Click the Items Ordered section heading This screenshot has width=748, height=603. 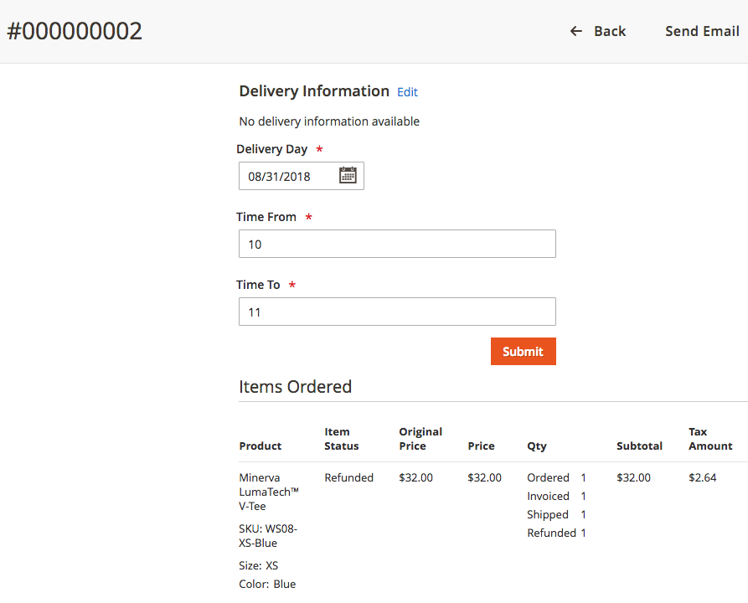point(296,387)
